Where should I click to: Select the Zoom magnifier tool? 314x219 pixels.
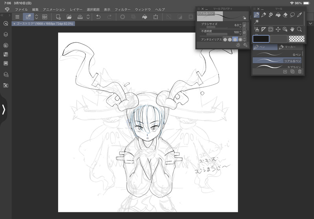(x=299, y=29)
